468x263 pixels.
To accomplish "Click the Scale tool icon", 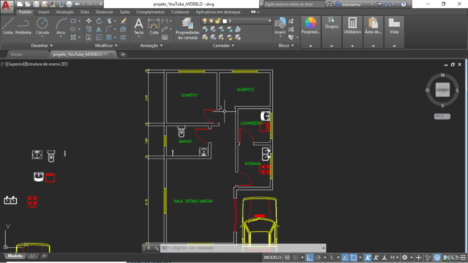I will [x=99, y=37].
